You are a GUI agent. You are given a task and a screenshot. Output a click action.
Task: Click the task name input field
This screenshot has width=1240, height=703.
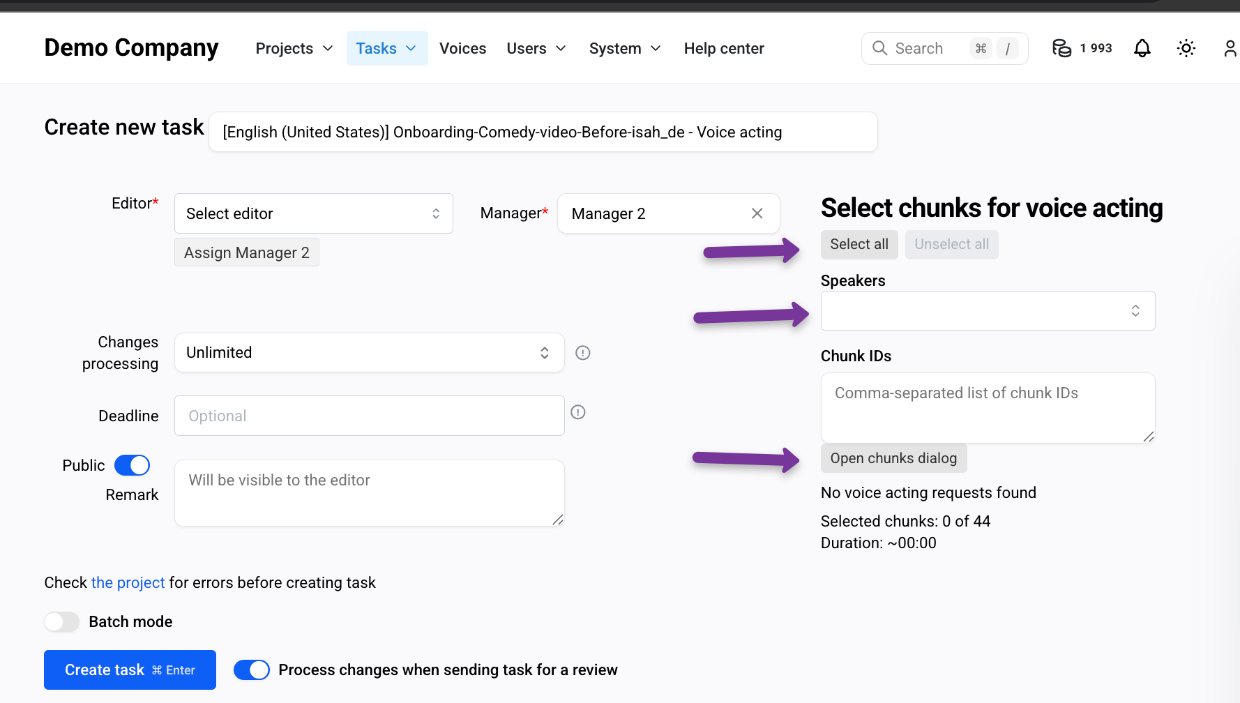[543, 132]
